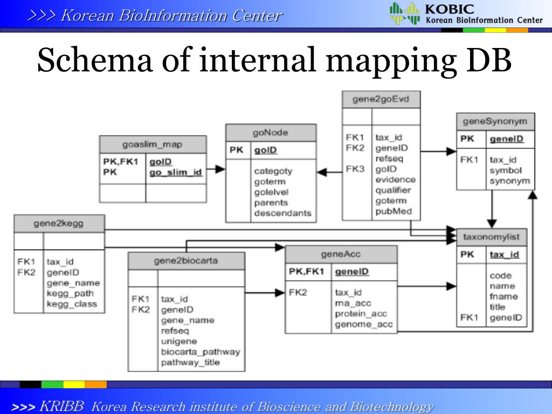Click the ">>> Korean BioInformation Center" header text
552x414 pixels.
155,16
